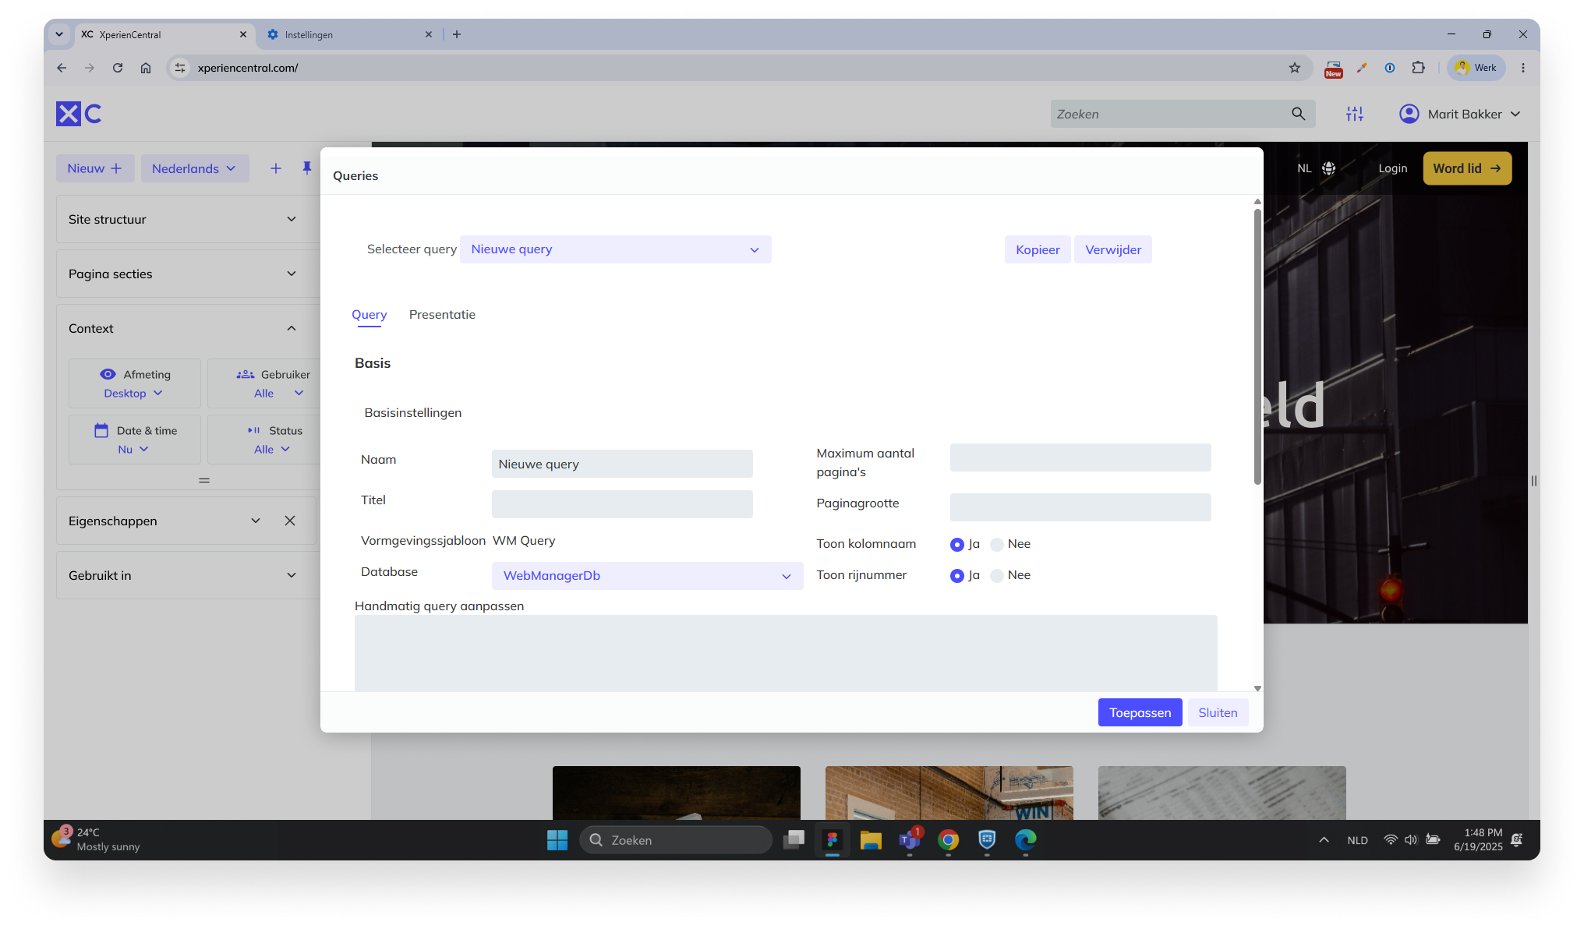Click the XC logo icon
1584x929 pixels.
(x=79, y=114)
